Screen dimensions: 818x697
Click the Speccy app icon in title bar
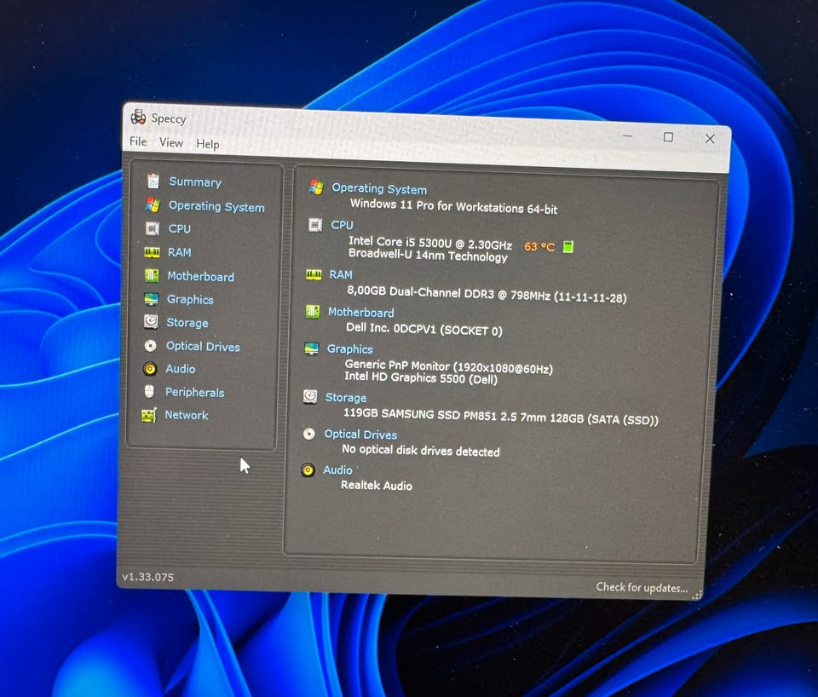138,118
